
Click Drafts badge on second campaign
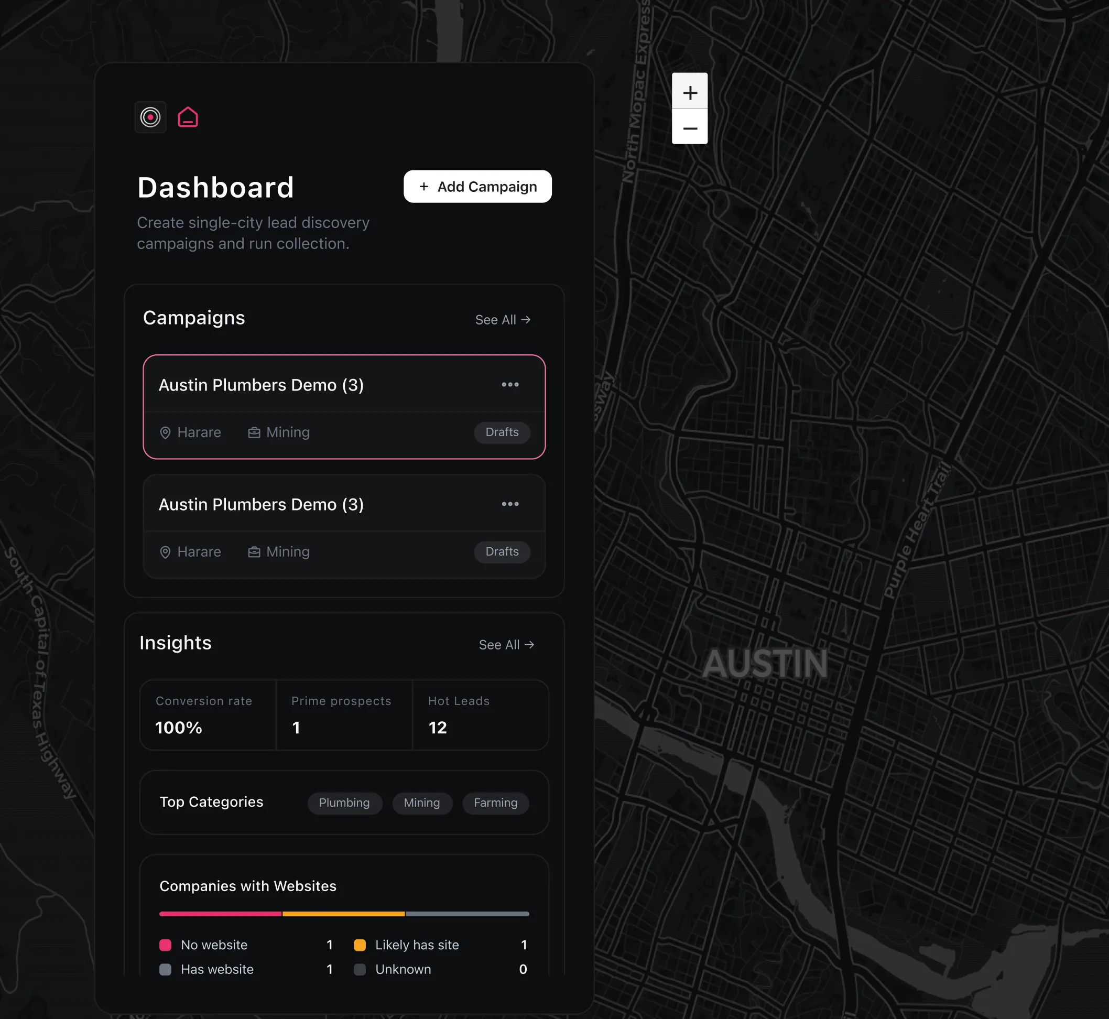coord(502,552)
